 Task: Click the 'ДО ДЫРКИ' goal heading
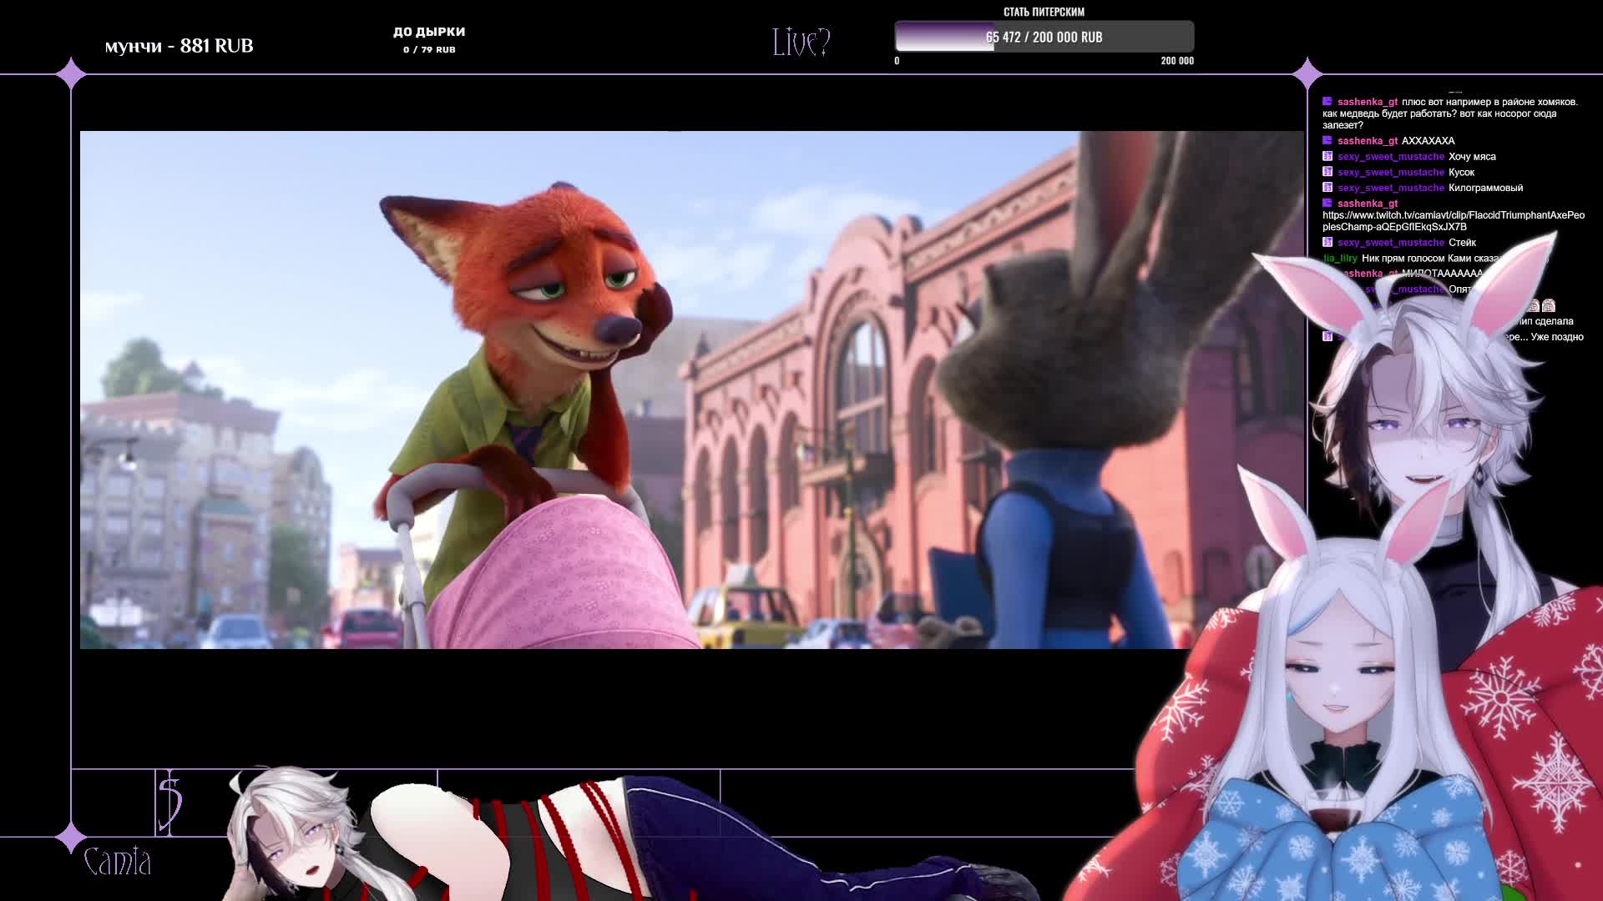click(429, 32)
